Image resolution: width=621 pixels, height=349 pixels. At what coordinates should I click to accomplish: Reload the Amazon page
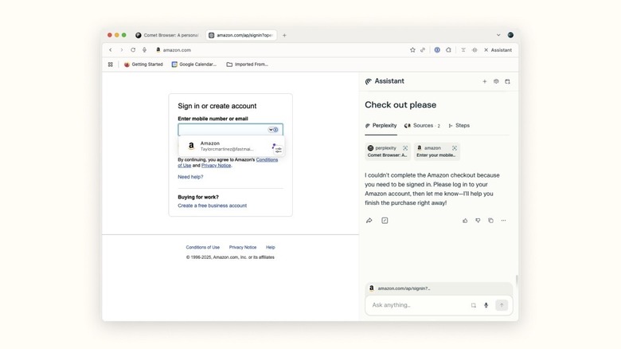pyautogui.click(x=133, y=50)
